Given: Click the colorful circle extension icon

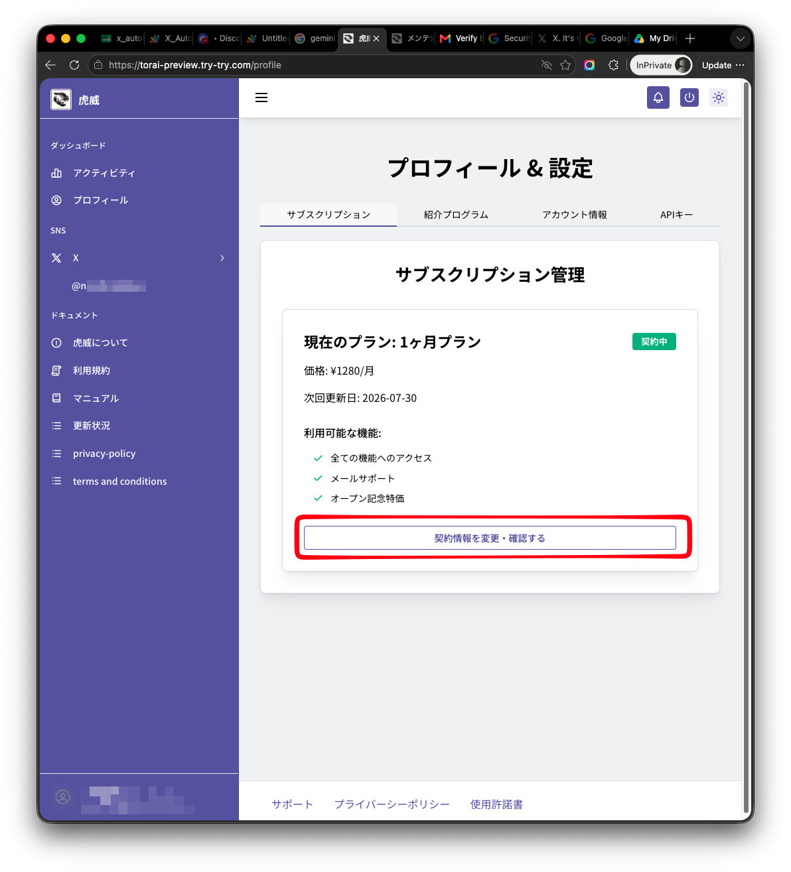Looking at the screenshot, I should [589, 65].
